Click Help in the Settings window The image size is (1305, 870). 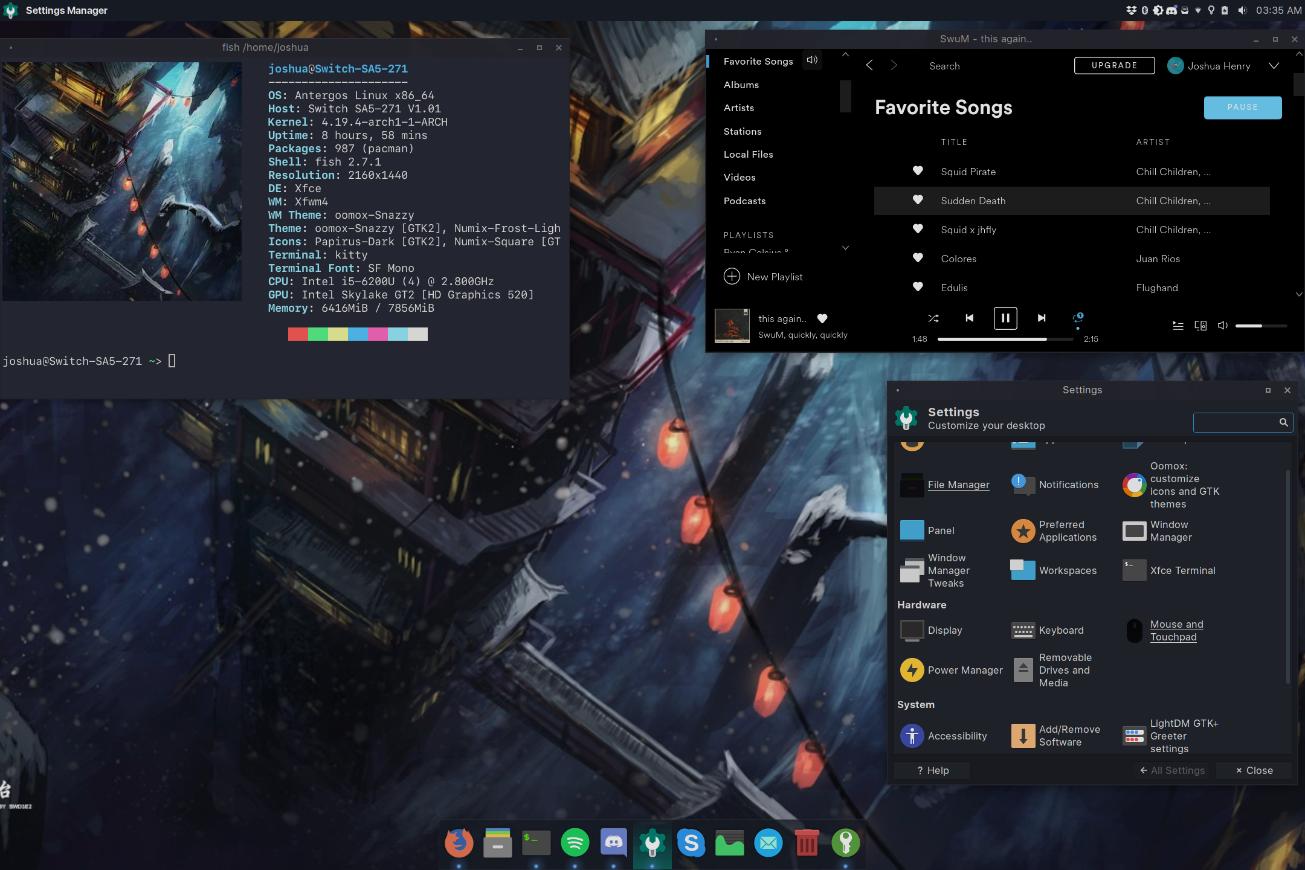click(932, 770)
